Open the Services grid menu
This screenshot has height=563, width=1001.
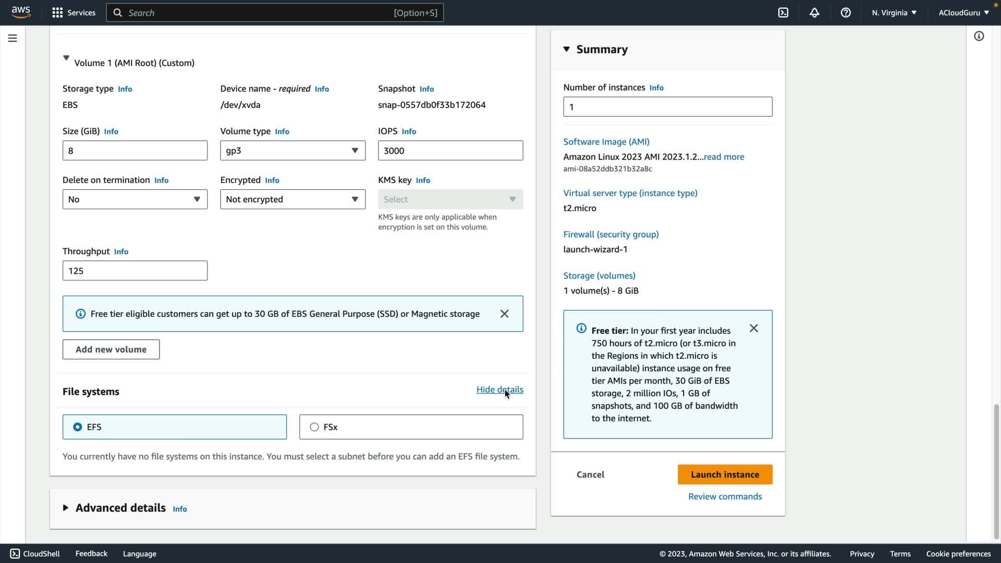click(74, 13)
